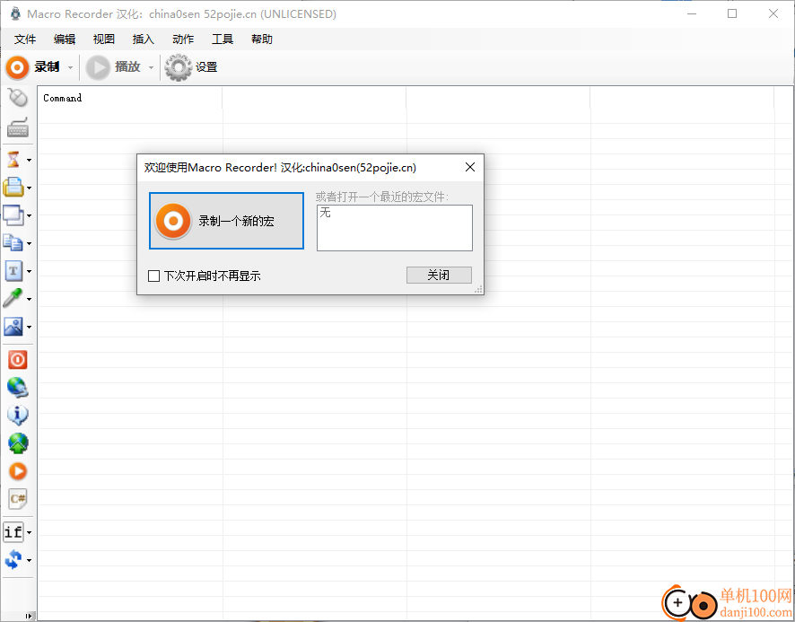Minimize the Macro Recorder window
Image resolution: width=795 pixels, height=622 pixels.
point(692,13)
